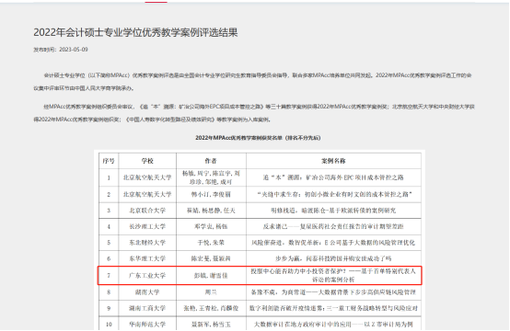Select author 周兰 in row 8

pos(211,292)
